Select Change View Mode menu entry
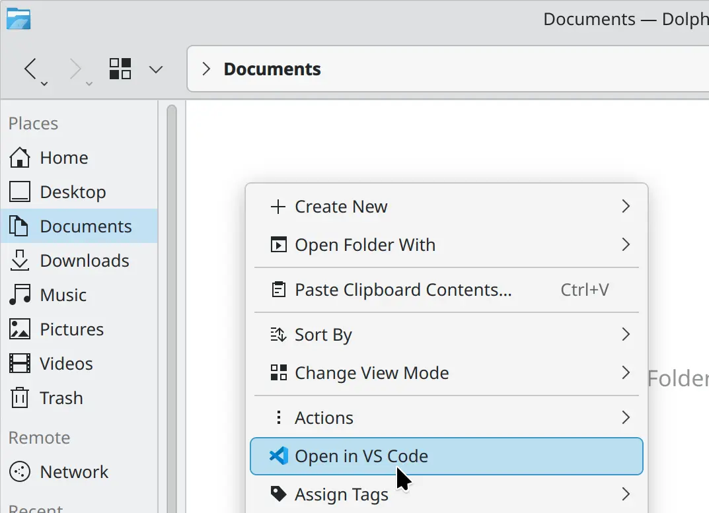This screenshot has width=709, height=513. pyautogui.click(x=371, y=372)
